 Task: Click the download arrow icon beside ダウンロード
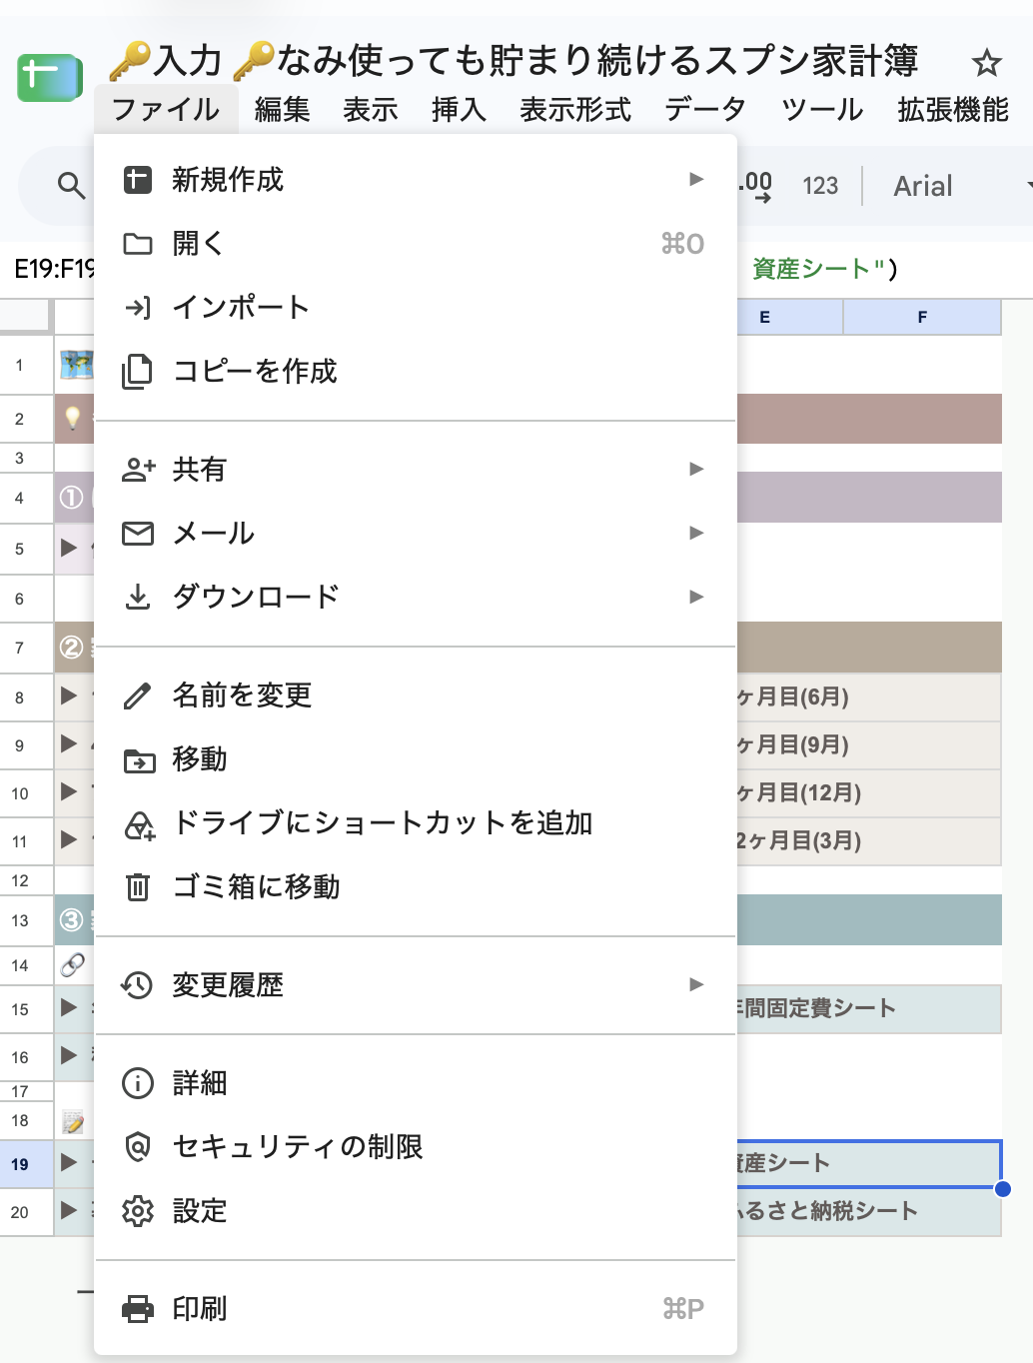[x=138, y=597]
